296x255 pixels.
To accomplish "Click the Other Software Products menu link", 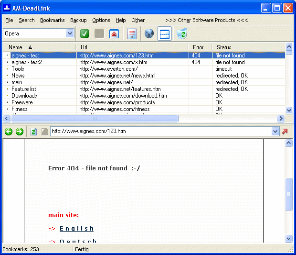I will click(x=206, y=20).
